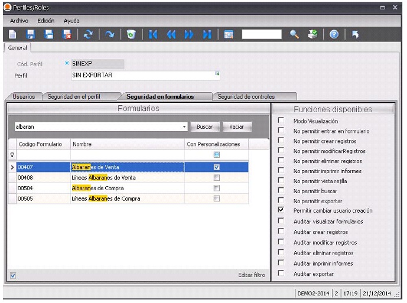Click the first save disk icon

[x=31, y=35]
